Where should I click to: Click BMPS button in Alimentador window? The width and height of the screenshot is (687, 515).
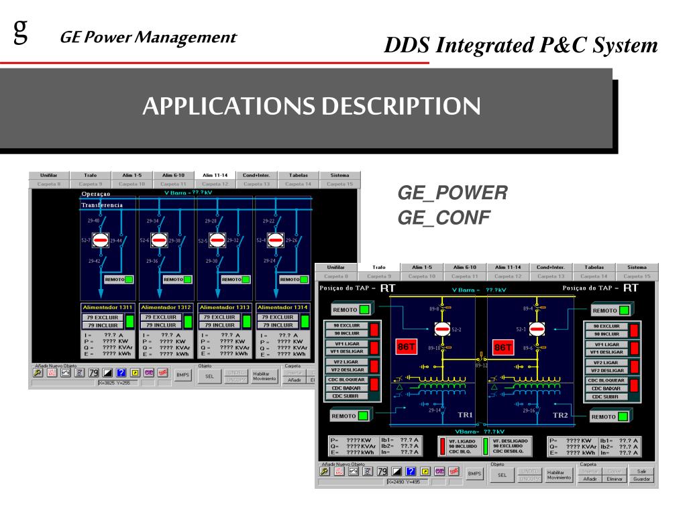point(182,375)
